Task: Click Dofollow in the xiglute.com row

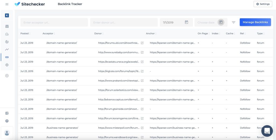Action: click(245, 71)
